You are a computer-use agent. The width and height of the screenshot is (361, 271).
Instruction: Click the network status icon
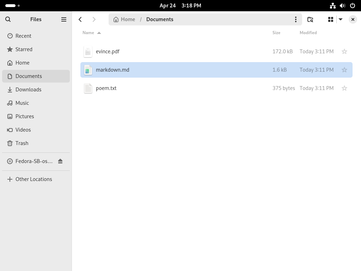tap(333, 6)
